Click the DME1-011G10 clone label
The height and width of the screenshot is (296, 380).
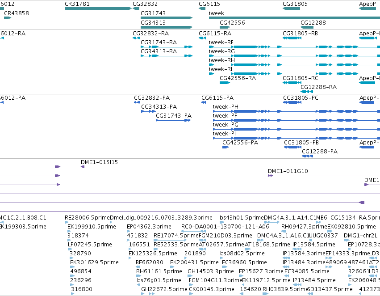coord(288,171)
